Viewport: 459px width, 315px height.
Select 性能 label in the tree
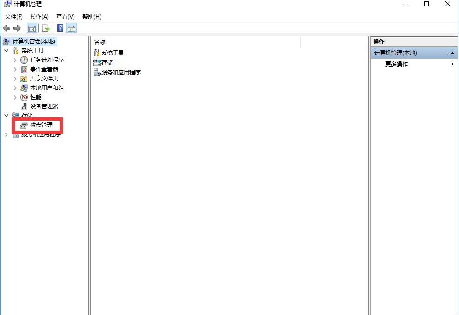36,97
